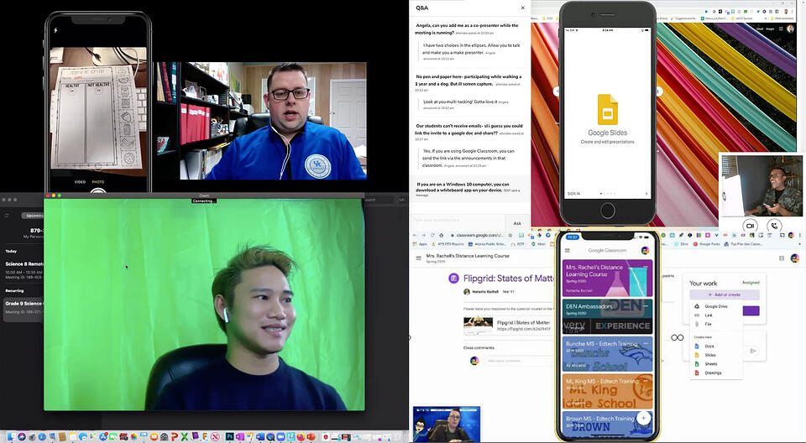Click the Classroom main menu icon in browser

point(419,258)
